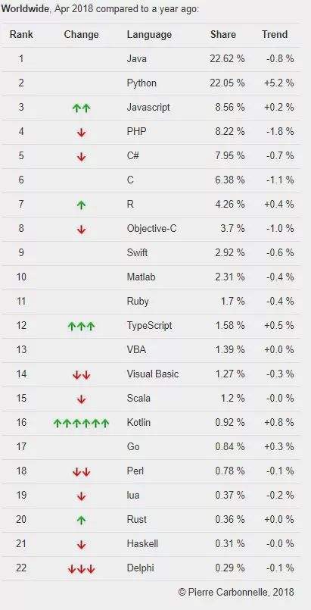Click the red down arrow for PHP
Image resolution: width=311 pixels, height=610 pixels.
[x=81, y=133]
